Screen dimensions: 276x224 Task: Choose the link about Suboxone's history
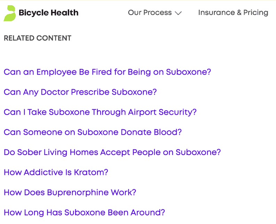pyautogui.click(x=84, y=213)
